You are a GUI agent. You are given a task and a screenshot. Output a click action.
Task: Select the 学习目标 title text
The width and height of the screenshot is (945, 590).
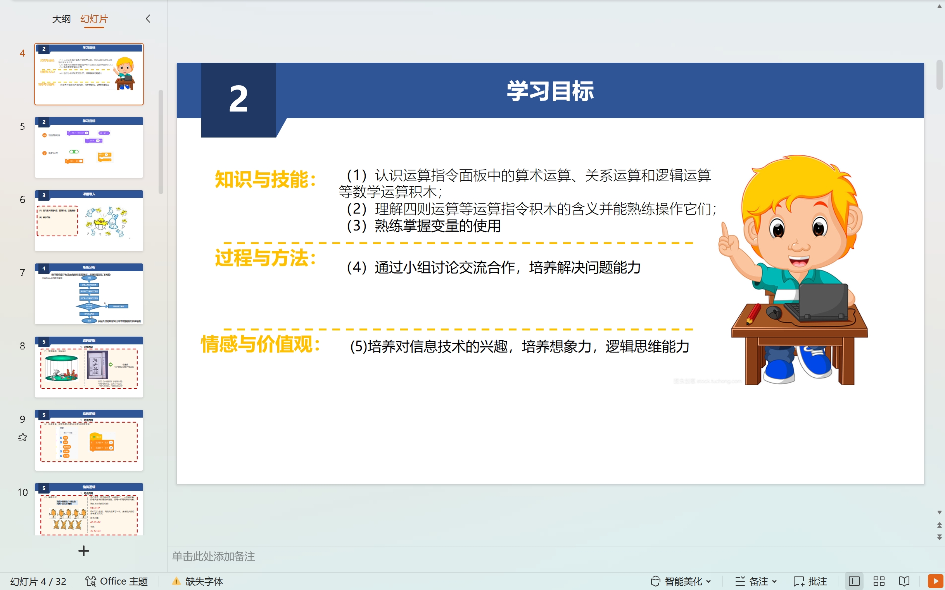tap(550, 91)
